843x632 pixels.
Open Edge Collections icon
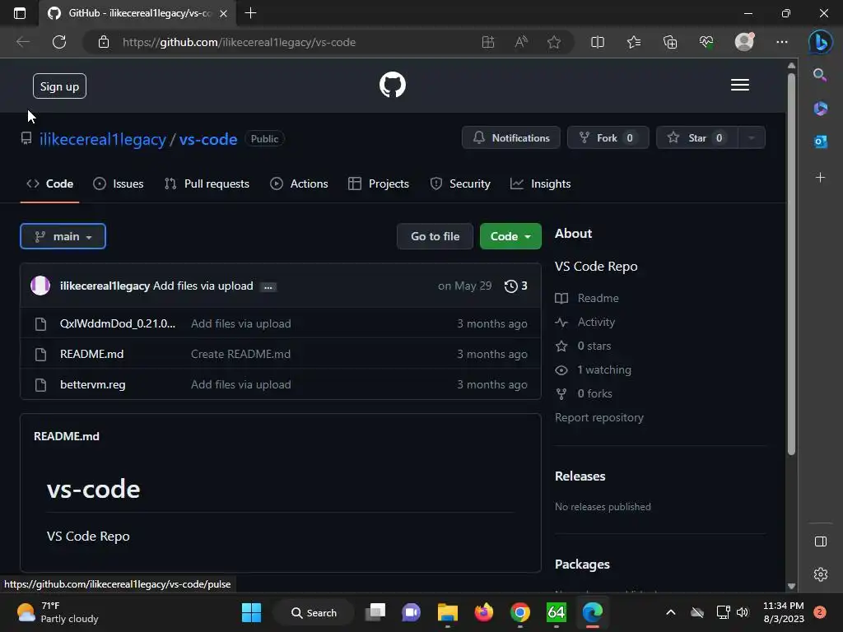670,42
